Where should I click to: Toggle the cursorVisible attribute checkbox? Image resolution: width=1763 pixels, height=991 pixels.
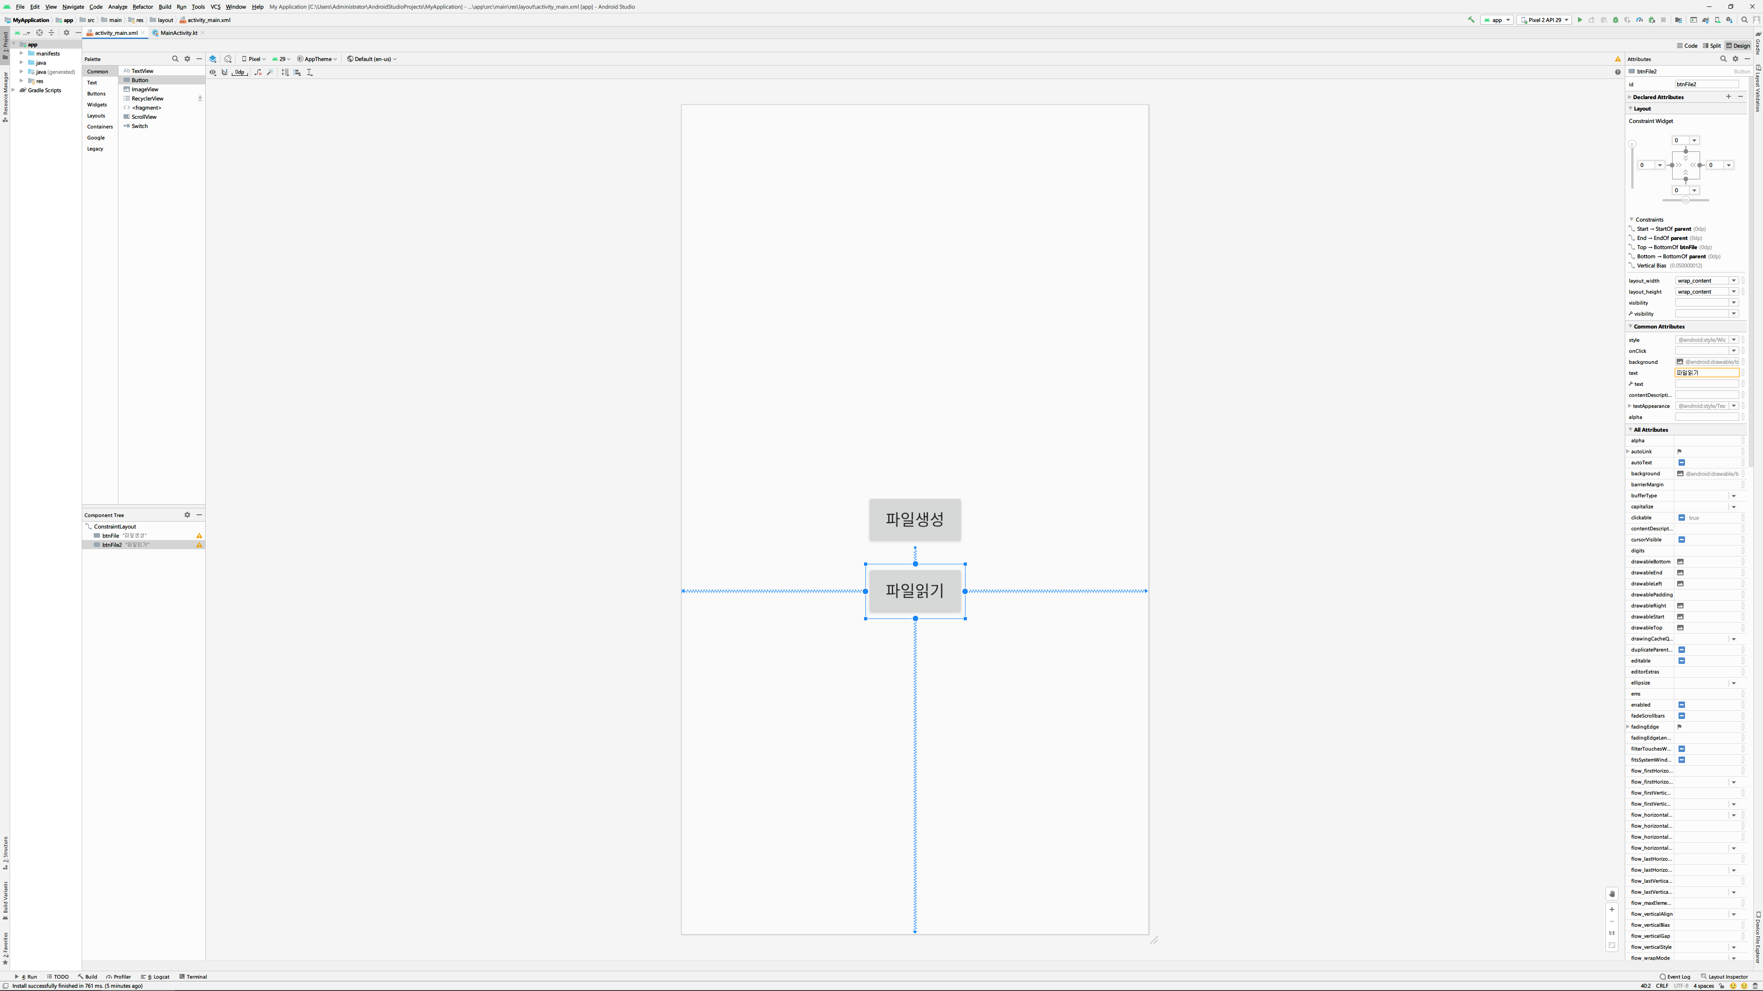pyautogui.click(x=1682, y=540)
